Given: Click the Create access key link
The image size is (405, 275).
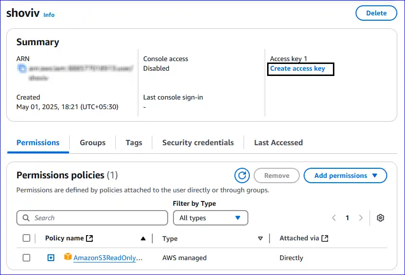Looking at the screenshot, I should (297, 68).
